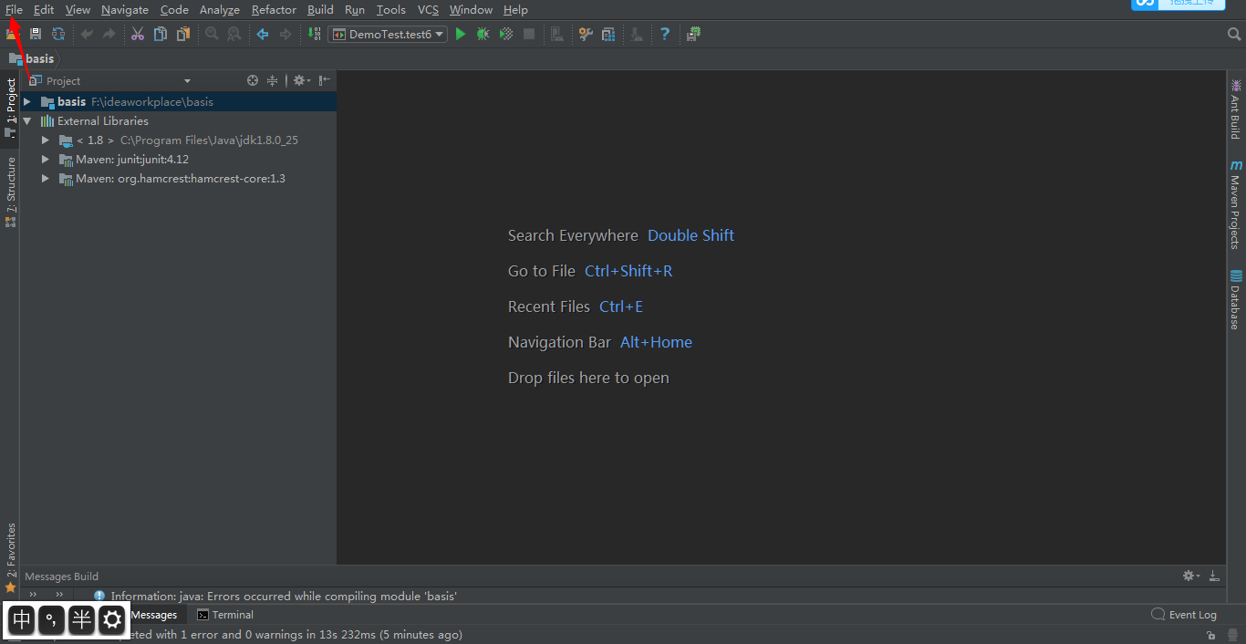
Task: Open the Favorites side tool tab
Action: point(10,558)
